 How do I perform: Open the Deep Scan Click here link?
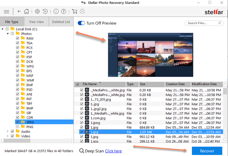pos(113,151)
